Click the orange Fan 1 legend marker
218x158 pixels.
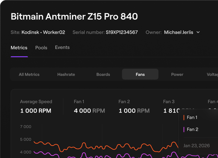tap(184, 118)
